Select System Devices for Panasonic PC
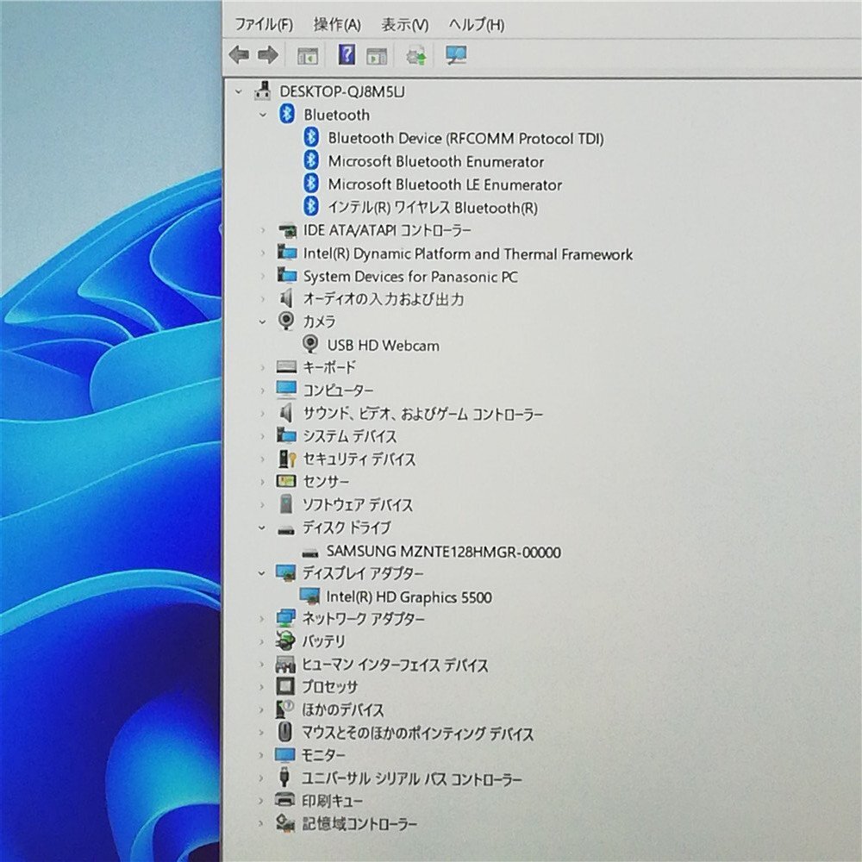This screenshot has width=862, height=862. (410, 277)
